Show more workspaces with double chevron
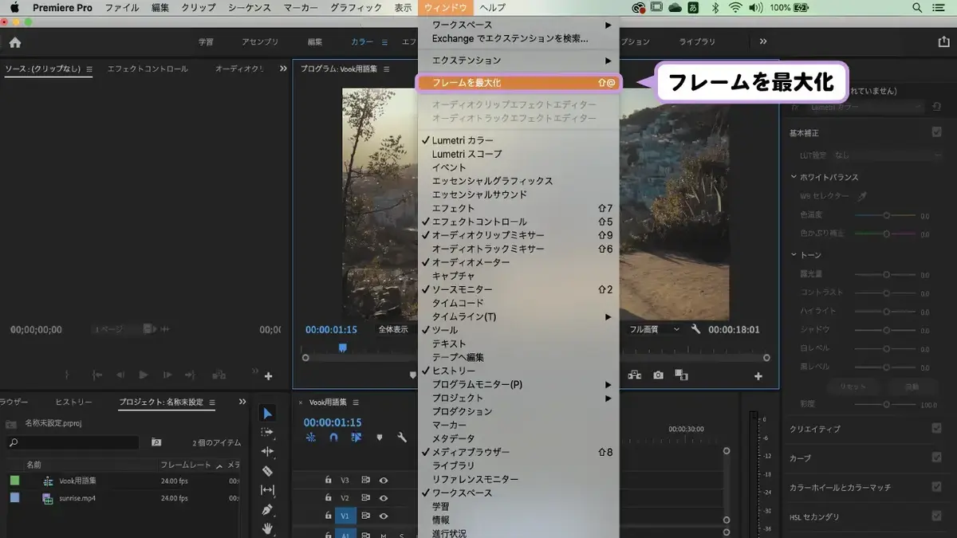Image resolution: width=957 pixels, height=538 pixels. coord(763,41)
